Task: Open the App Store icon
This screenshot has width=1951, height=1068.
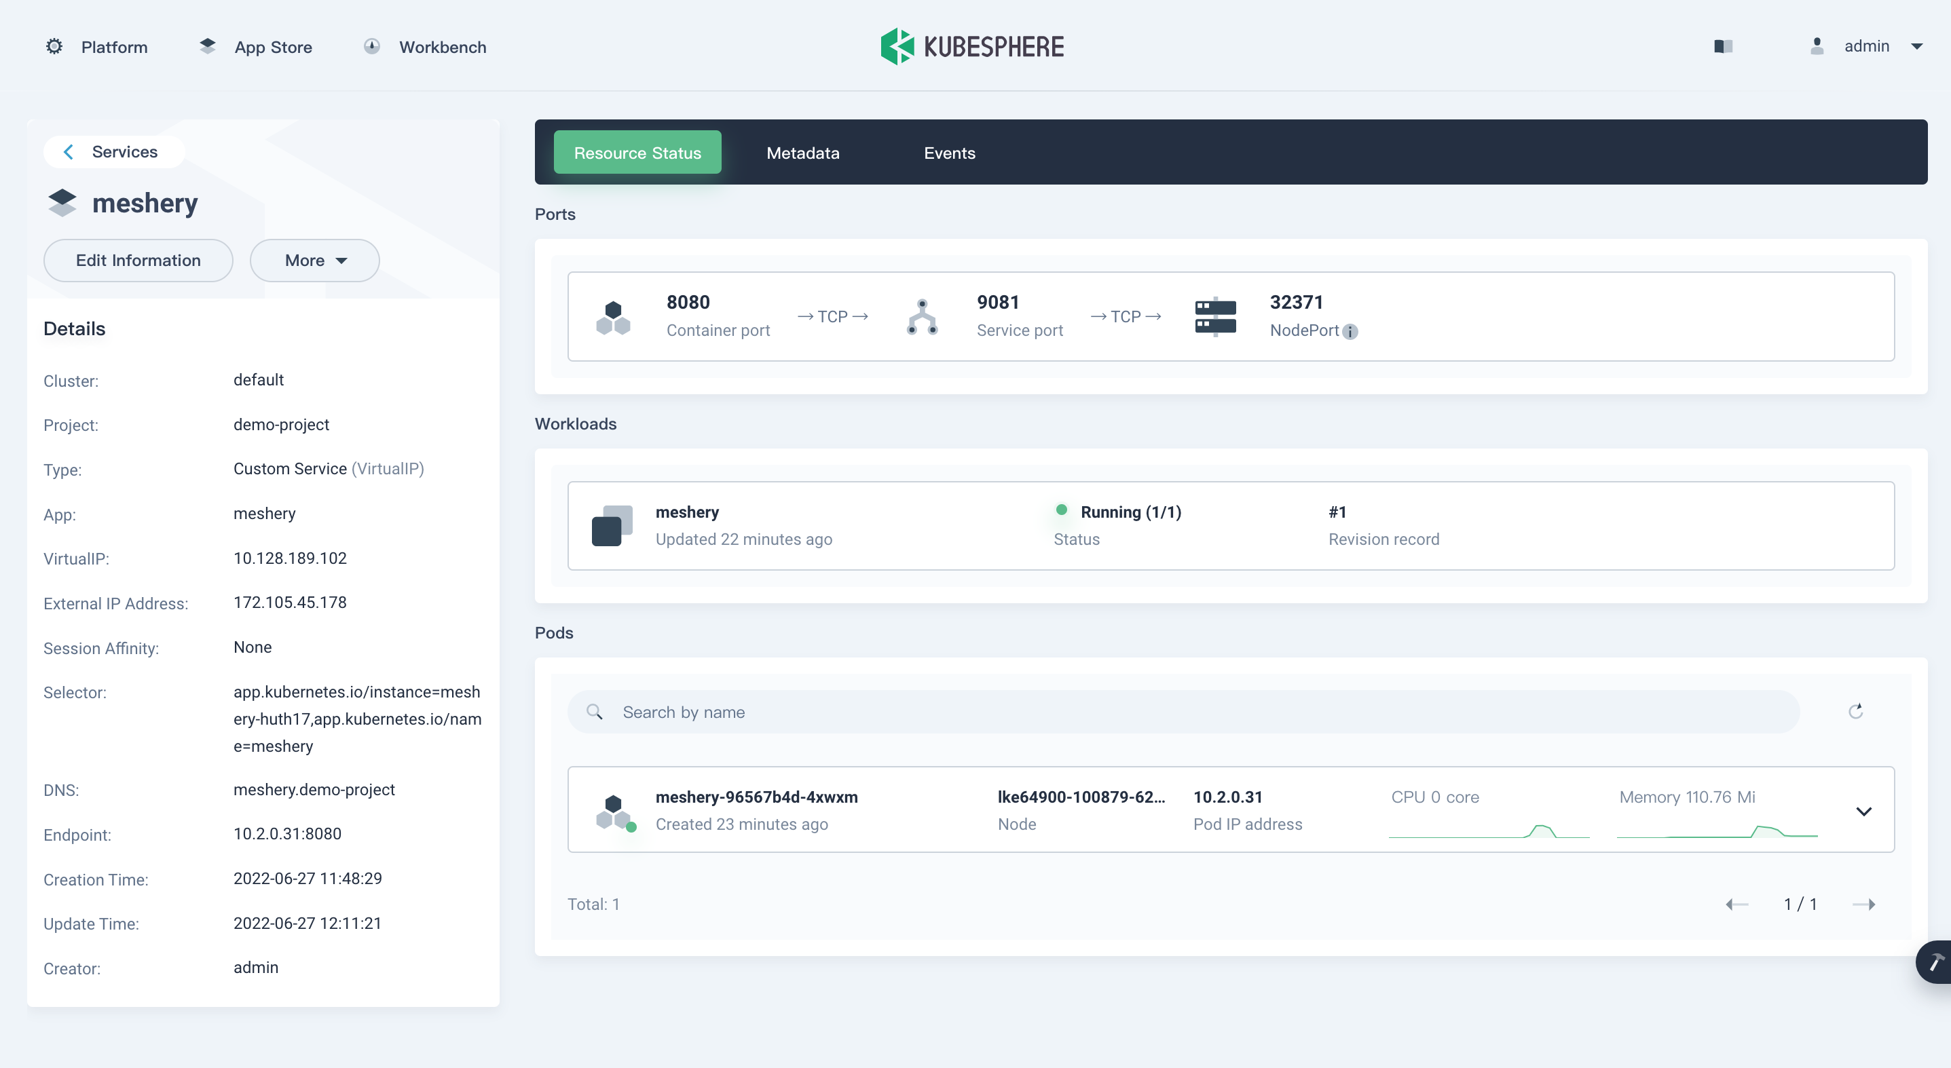Action: pyautogui.click(x=208, y=46)
